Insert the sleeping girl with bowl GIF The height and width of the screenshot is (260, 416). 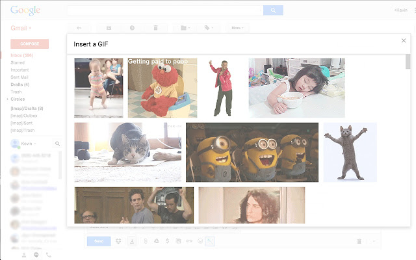[297, 88]
